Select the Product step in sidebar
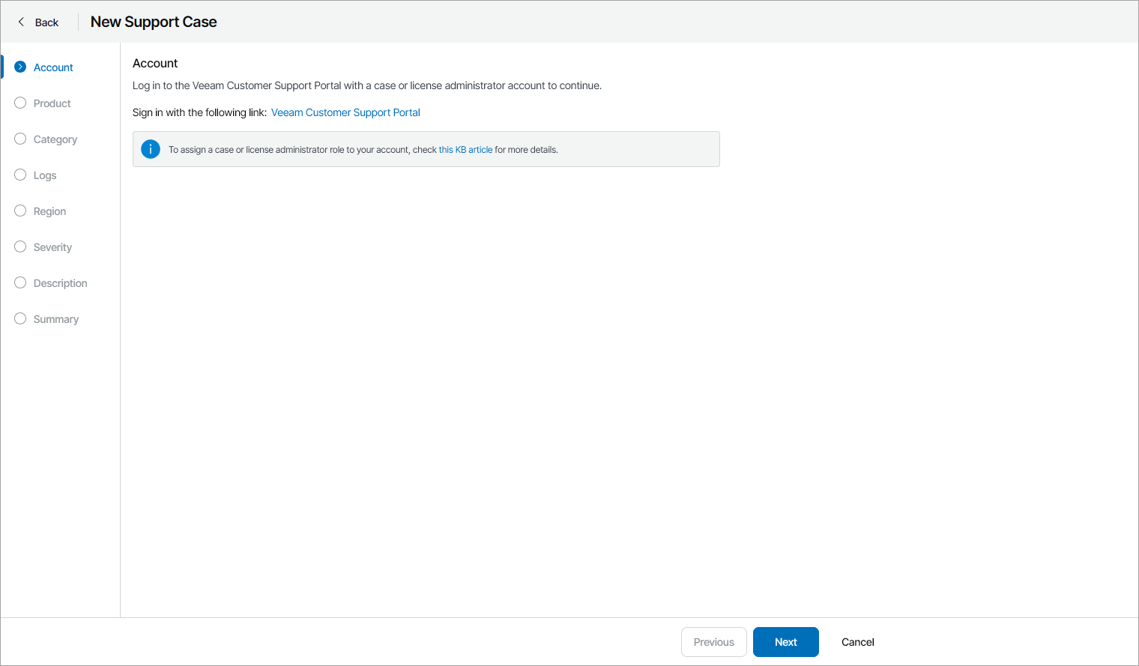This screenshot has height=666, width=1139. tap(52, 103)
